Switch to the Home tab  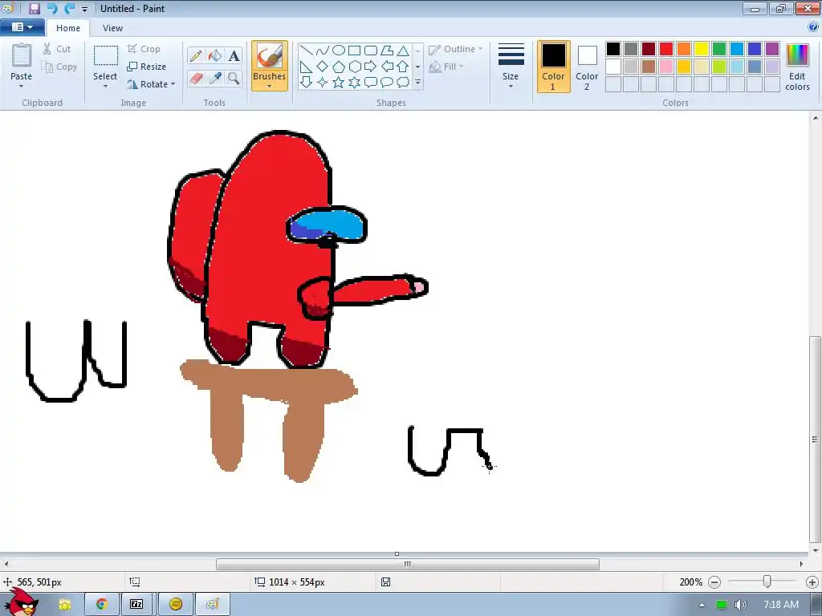click(68, 28)
